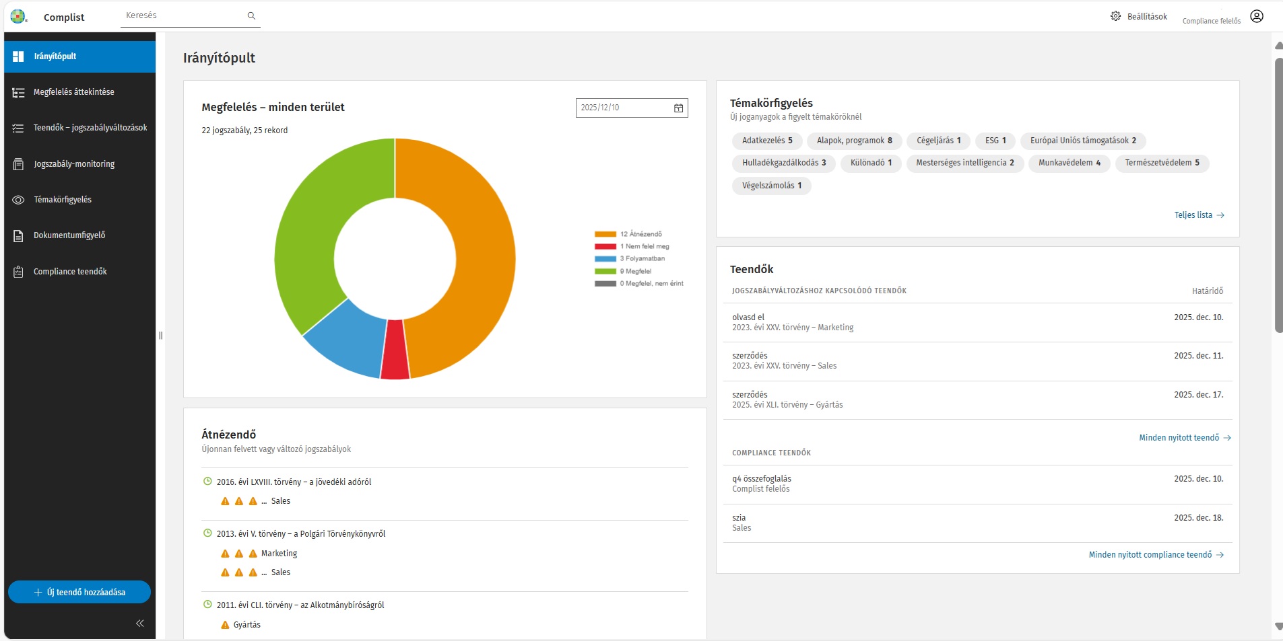Click the Compliance teendők clipboard icon
This screenshot has width=1283, height=641.
18,272
